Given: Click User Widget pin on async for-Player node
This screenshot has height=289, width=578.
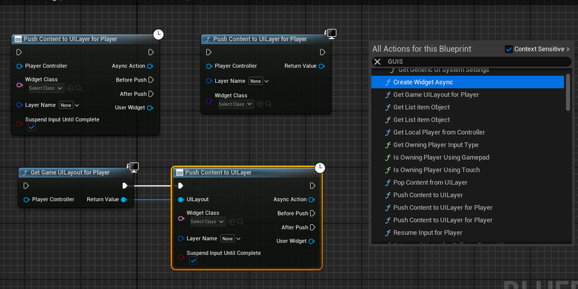Looking at the screenshot, I should pyautogui.click(x=150, y=108).
